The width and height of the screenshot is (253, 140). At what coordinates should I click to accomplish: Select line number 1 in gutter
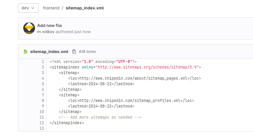point(43,62)
